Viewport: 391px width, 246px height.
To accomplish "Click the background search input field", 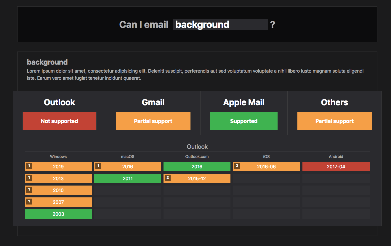I will (x=220, y=24).
